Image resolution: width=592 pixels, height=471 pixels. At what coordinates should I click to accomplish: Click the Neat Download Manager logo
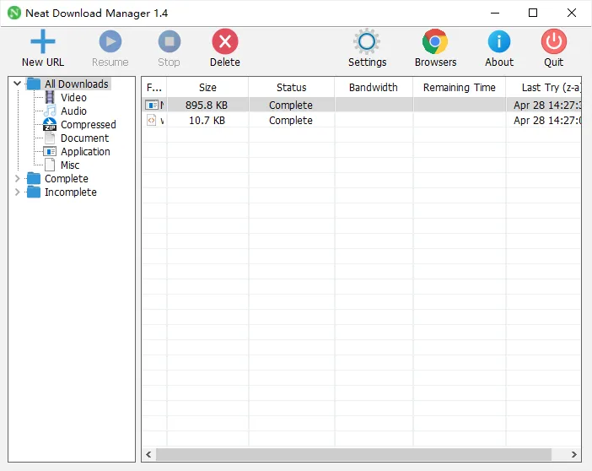point(14,13)
